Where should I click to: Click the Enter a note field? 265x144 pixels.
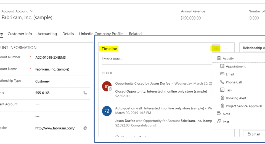155,59
